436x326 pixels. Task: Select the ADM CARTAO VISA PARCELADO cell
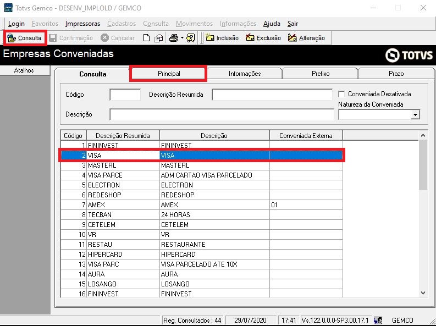coord(214,175)
